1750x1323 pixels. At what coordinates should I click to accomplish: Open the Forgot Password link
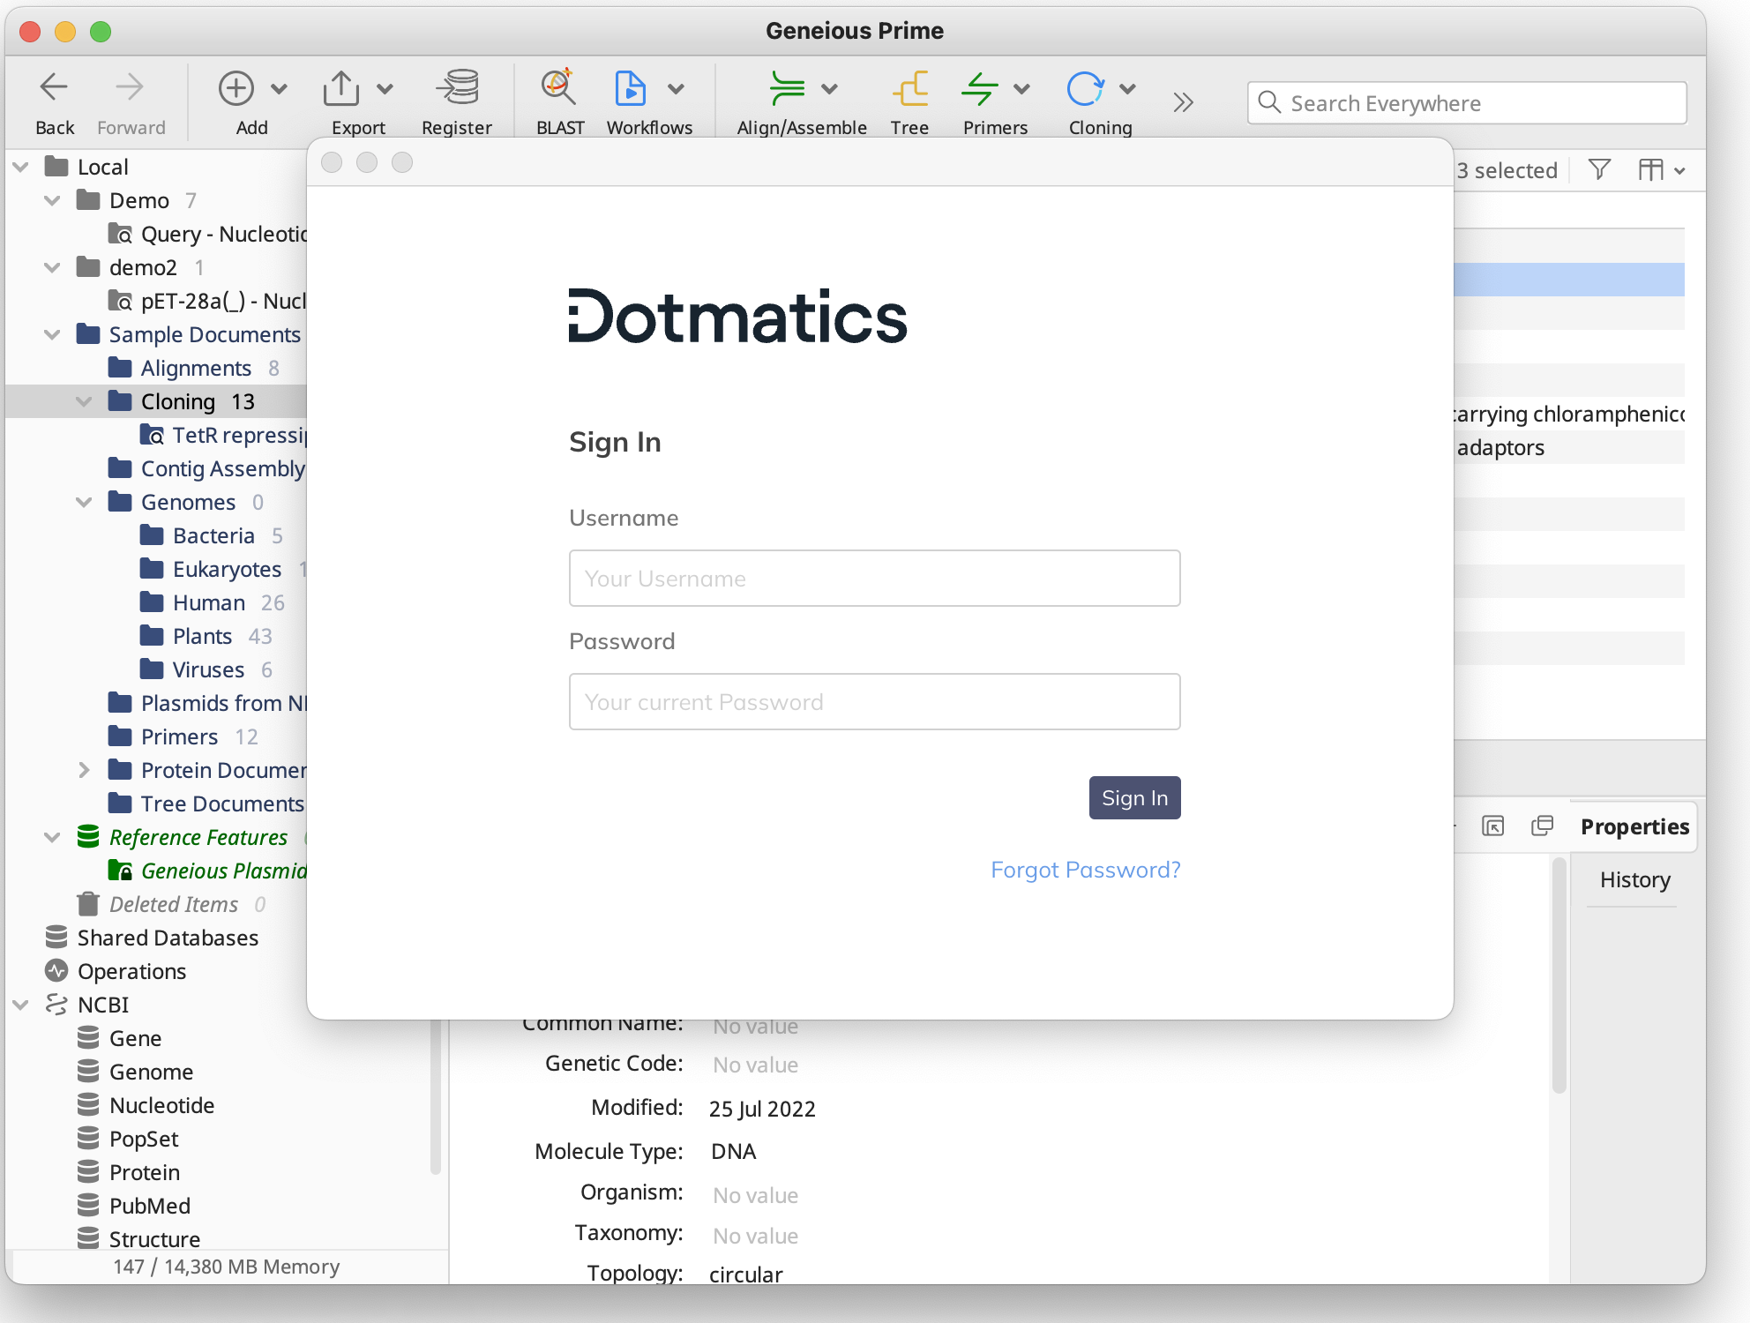click(x=1085, y=870)
